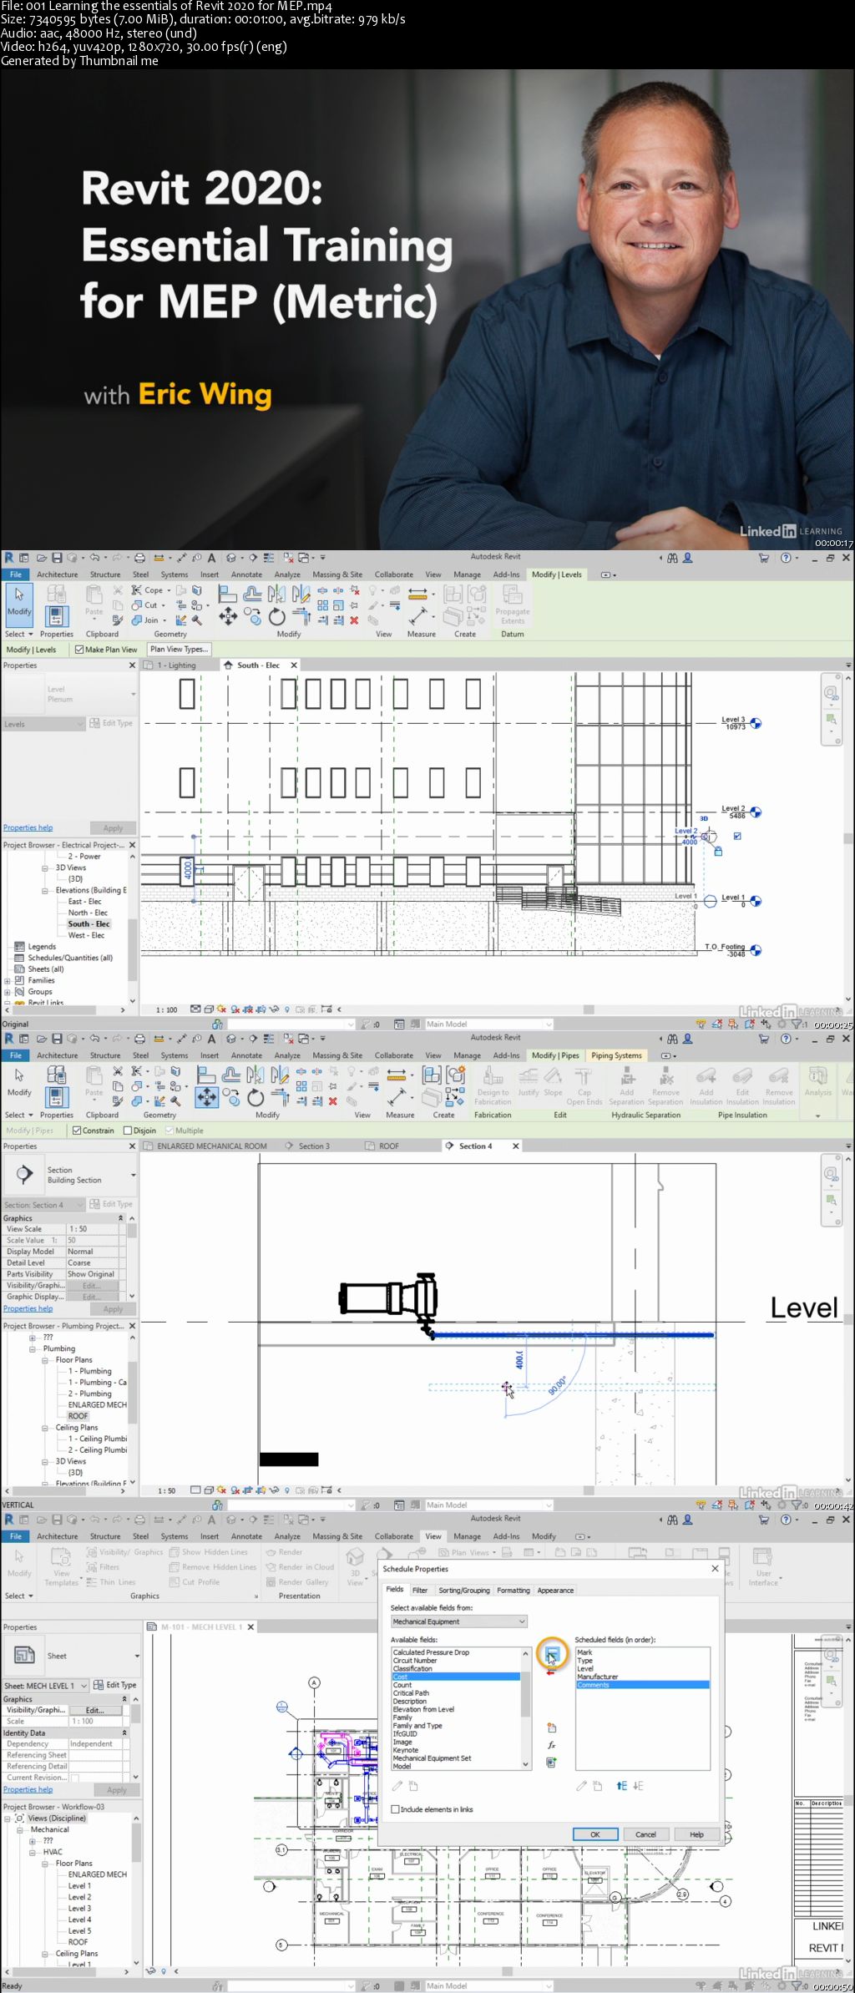This screenshot has width=855, height=1993.
Task: Open calculated parameter fx icon in Schedule Properties
Action: point(551,1745)
